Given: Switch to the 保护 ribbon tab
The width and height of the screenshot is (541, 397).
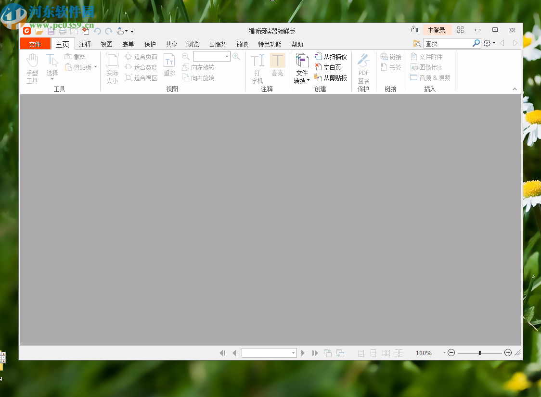Looking at the screenshot, I should [x=150, y=44].
